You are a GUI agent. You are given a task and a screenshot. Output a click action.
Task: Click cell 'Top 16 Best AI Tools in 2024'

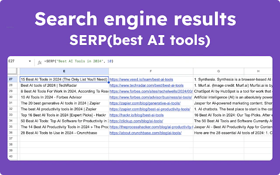click(64, 115)
